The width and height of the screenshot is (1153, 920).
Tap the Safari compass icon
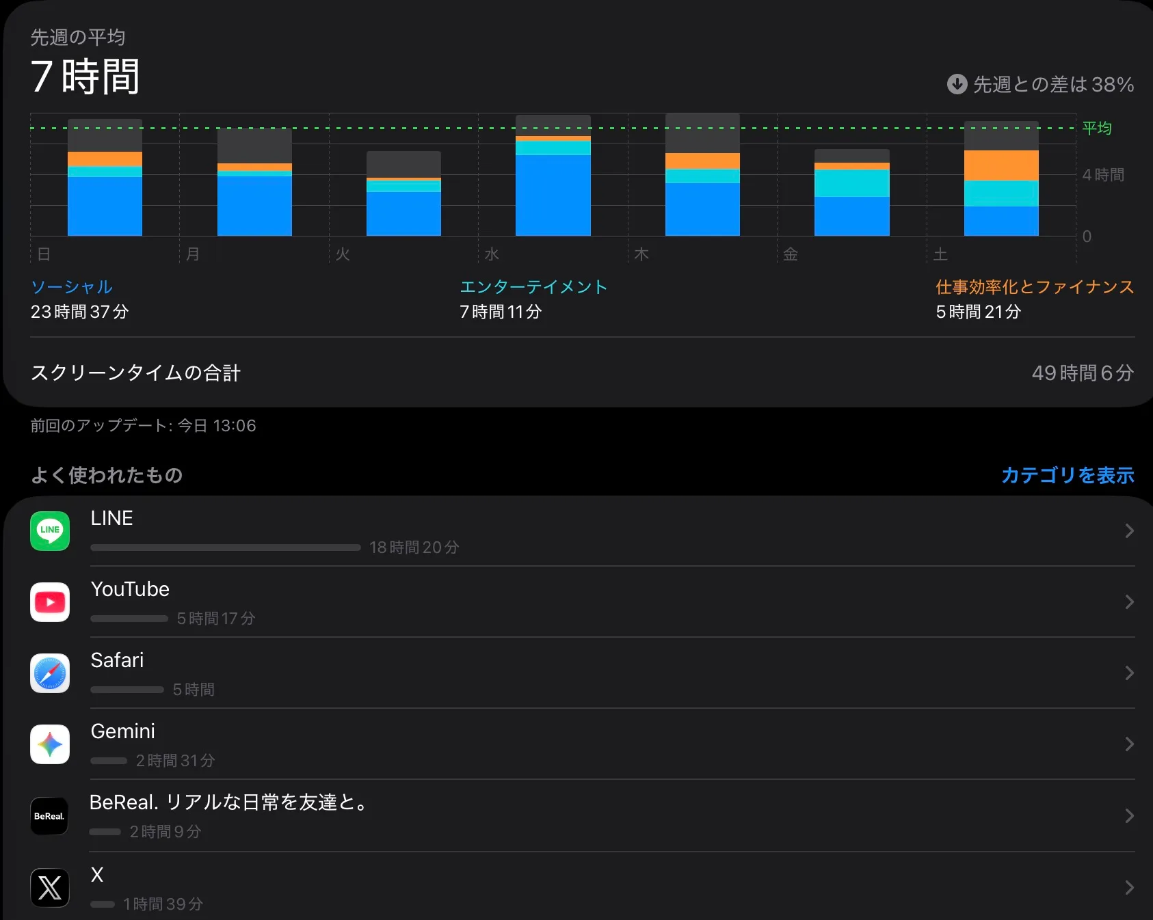pyautogui.click(x=50, y=673)
